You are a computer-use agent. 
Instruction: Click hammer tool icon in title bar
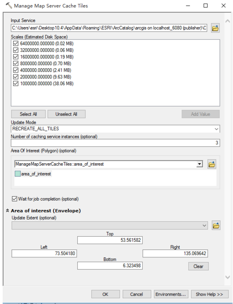tap(9, 5)
